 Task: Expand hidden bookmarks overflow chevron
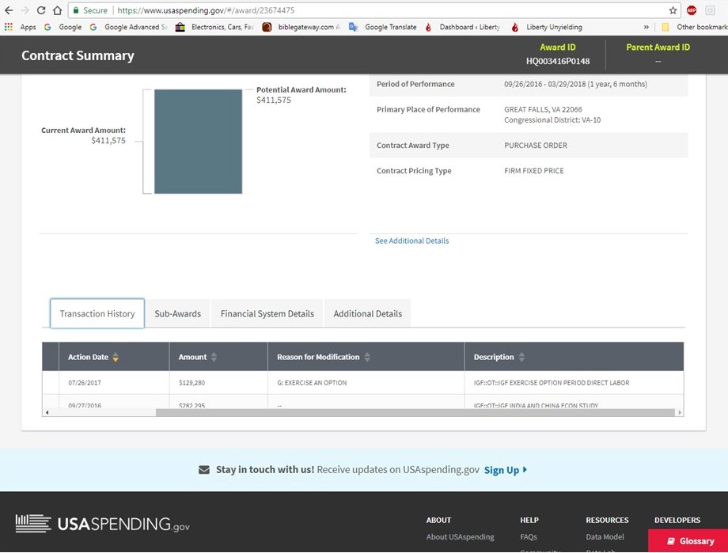pos(647,27)
